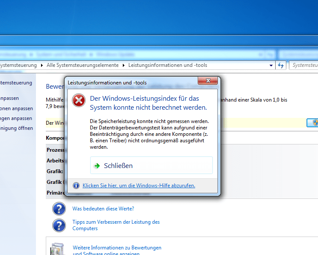318x255 pixels.
Task: Click 'Primäre' component row label
Action: pos(56,193)
